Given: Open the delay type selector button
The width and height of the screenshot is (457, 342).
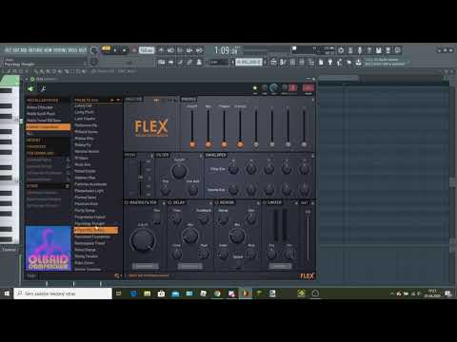Looking at the screenshot, I should pos(189,266).
